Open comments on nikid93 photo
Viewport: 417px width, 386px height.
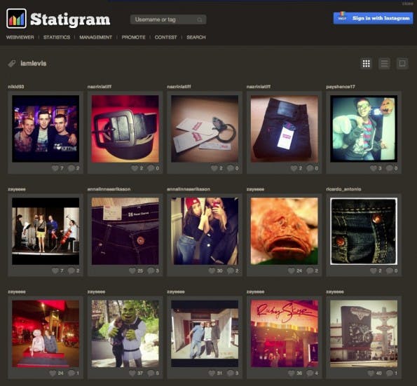click(71, 168)
